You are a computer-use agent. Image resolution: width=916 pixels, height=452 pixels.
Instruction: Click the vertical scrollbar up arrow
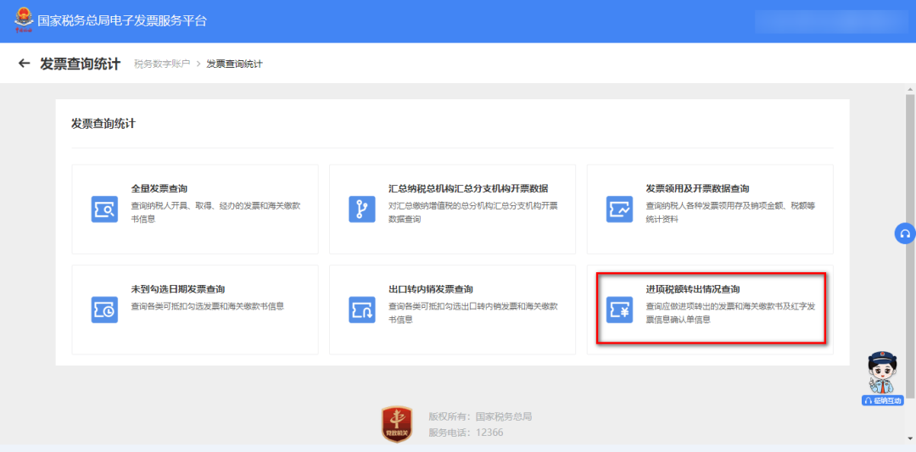click(x=910, y=89)
